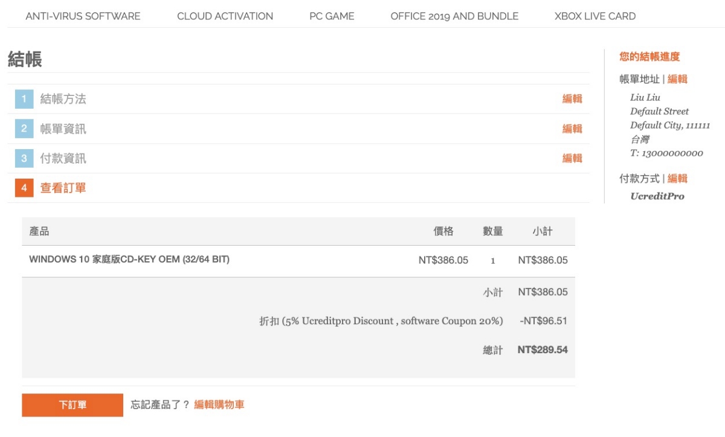Edit the payment method in sidebar
Screen dimensions: 725x437
coord(677,179)
